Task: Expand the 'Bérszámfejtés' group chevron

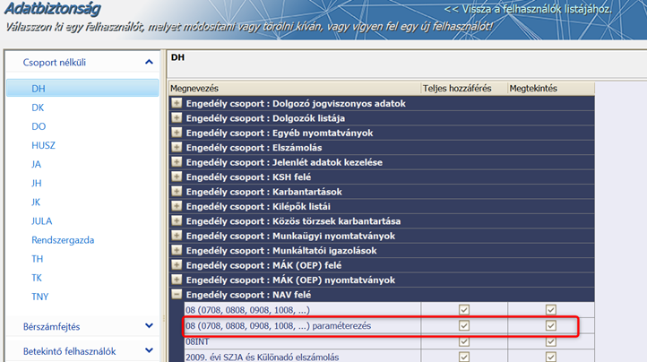Action: [x=149, y=326]
